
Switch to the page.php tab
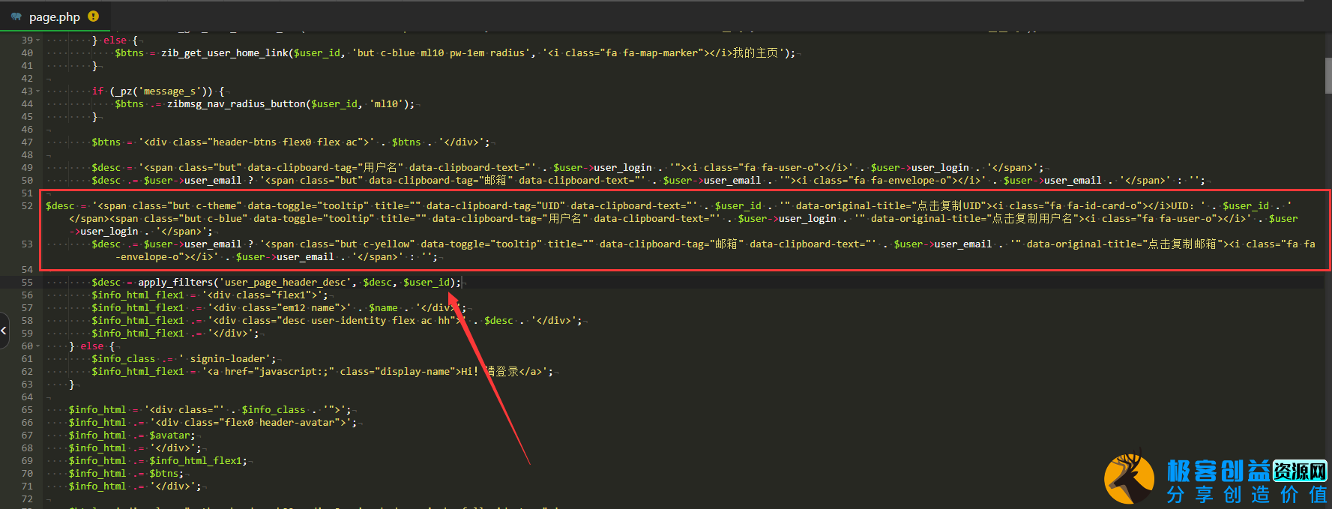[x=54, y=16]
